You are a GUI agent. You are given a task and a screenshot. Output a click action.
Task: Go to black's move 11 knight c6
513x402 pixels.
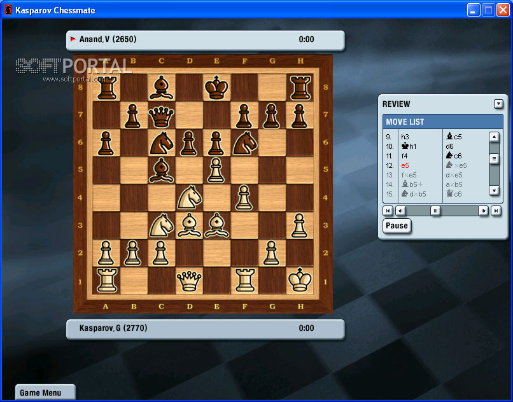click(x=454, y=156)
